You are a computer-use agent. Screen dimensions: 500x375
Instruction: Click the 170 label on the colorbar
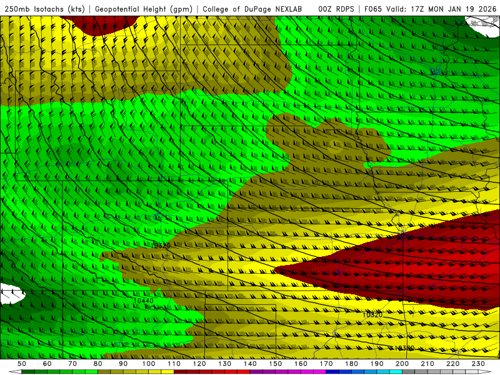[x=326, y=364]
